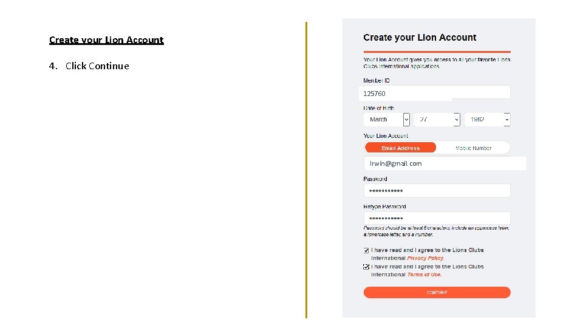Click the arrow beside the March month box

406,120
